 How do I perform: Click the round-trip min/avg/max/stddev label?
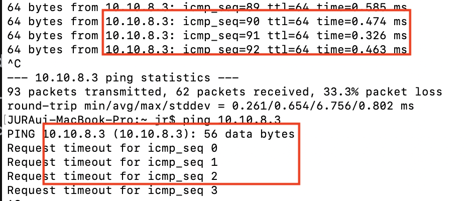(x=111, y=107)
